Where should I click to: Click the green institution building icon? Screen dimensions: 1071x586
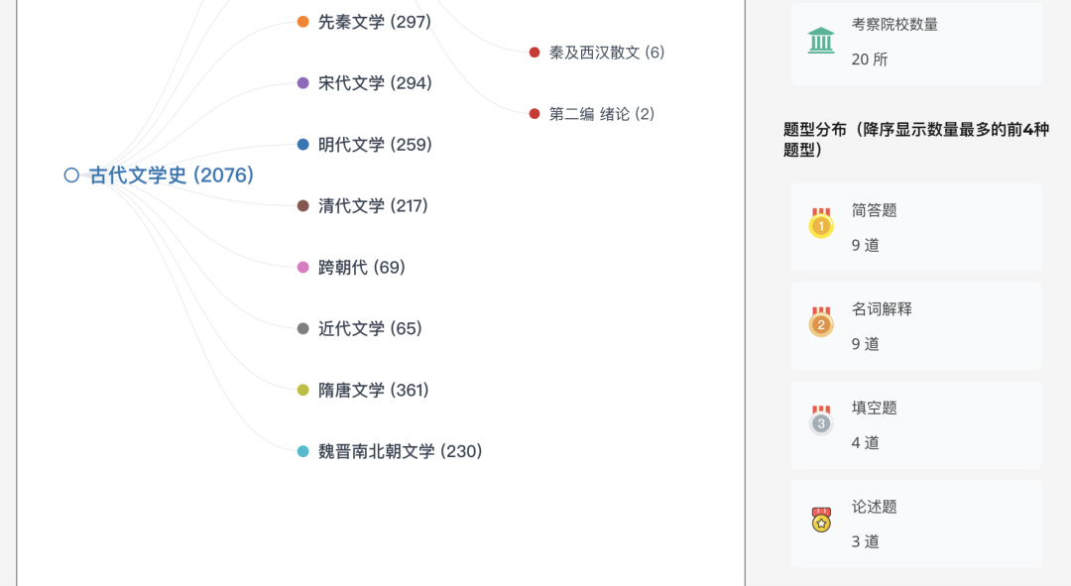click(x=820, y=41)
